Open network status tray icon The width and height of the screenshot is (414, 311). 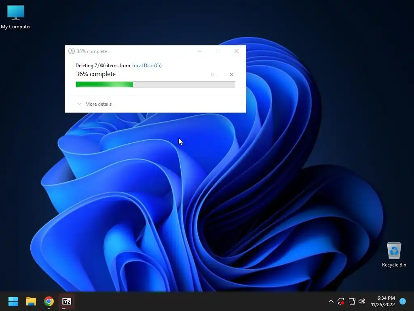(x=352, y=301)
